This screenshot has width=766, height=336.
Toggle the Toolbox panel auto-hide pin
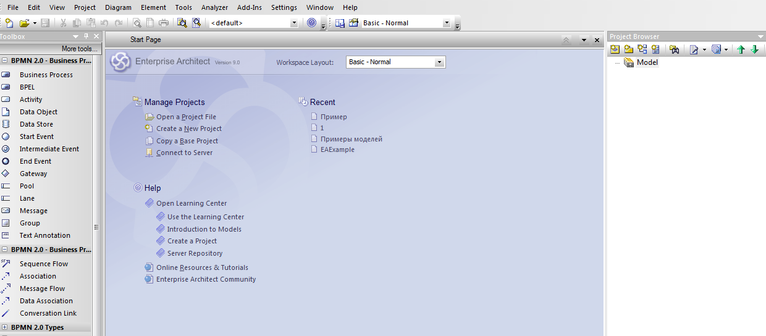pyautogui.click(x=86, y=36)
